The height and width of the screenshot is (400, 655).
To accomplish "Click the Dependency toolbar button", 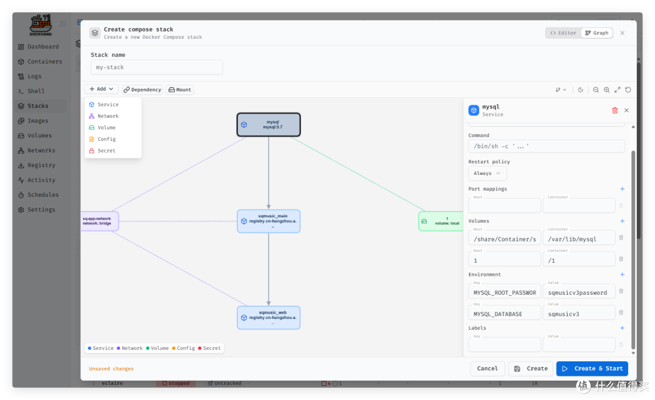I will click(143, 90).
